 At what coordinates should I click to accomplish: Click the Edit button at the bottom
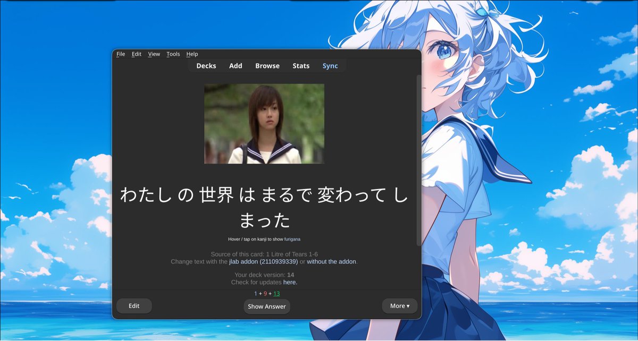point(134,306)
